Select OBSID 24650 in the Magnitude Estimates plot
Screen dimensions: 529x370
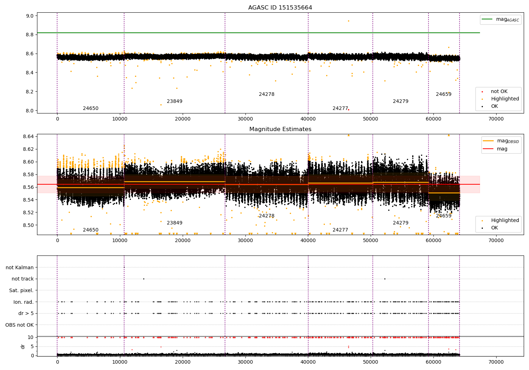point(91,230)
